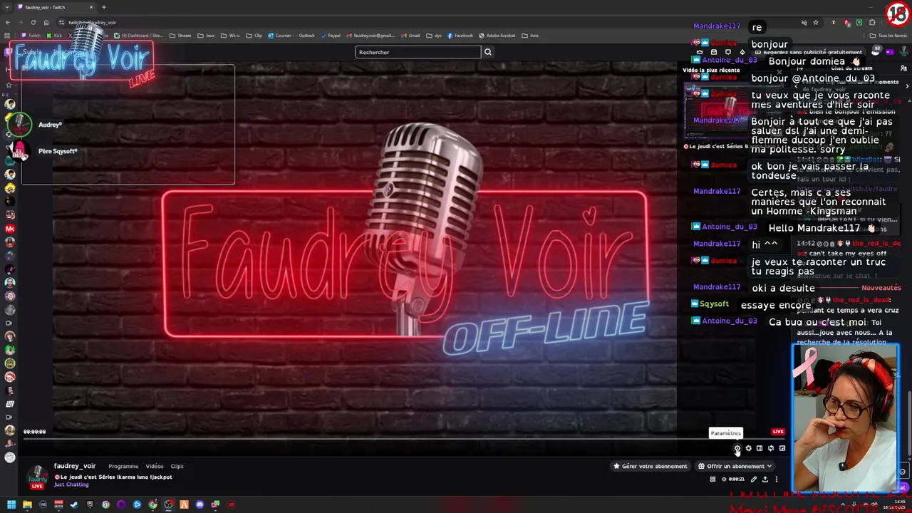Viewport: 912px width, 513px height.
Task: Open the dys bookmarks folder
Action: point(435,36)
